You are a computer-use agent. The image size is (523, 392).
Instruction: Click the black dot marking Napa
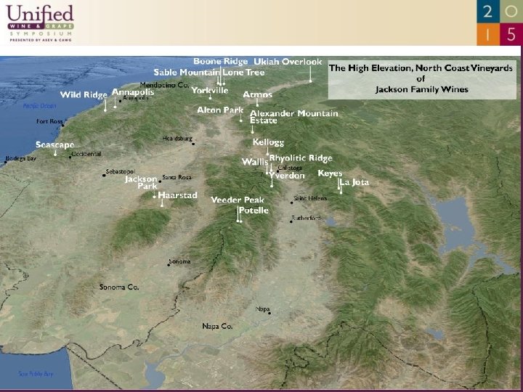click(269, 313)
